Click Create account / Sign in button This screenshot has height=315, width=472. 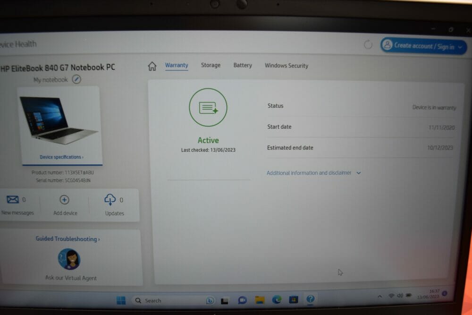point(423,46)
